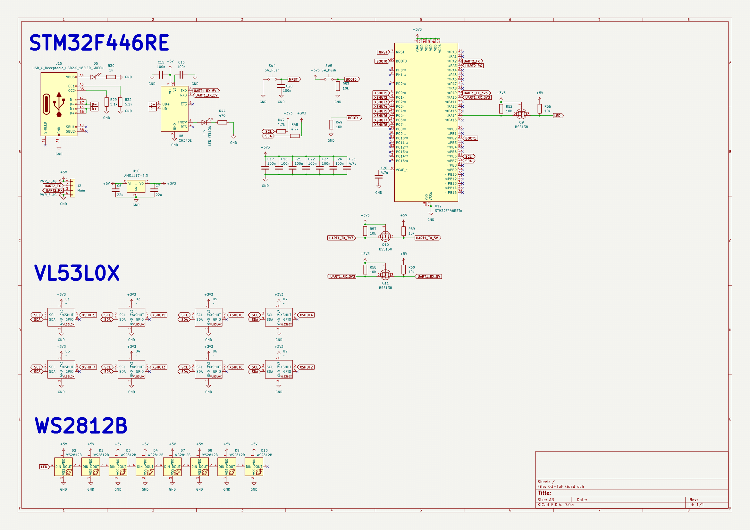Click the C25 4.7u capacitor symbol
This screenshot has width=750, height=530.
tap(347, 168)
